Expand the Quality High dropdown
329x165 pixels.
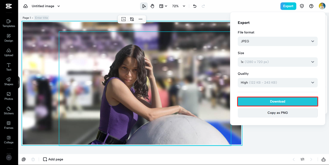(278, 83)
